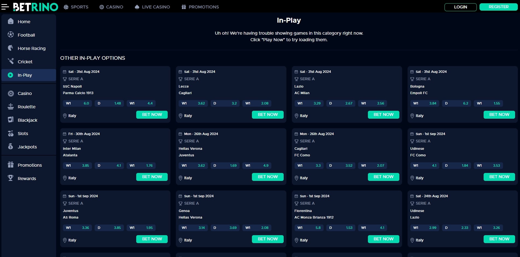The image size is (520, 257).
Task: Select the Cricket sidebar icon
Action: [10, 61]
